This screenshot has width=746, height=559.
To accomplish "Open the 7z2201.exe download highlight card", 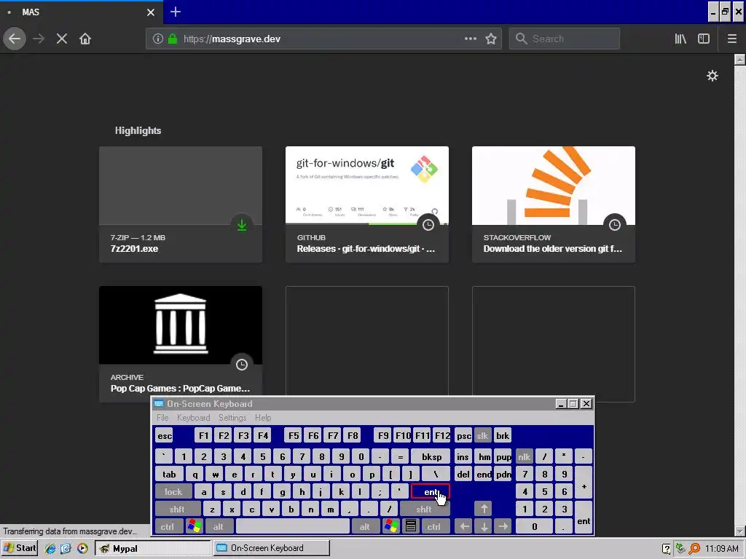I will coord(181,205).
